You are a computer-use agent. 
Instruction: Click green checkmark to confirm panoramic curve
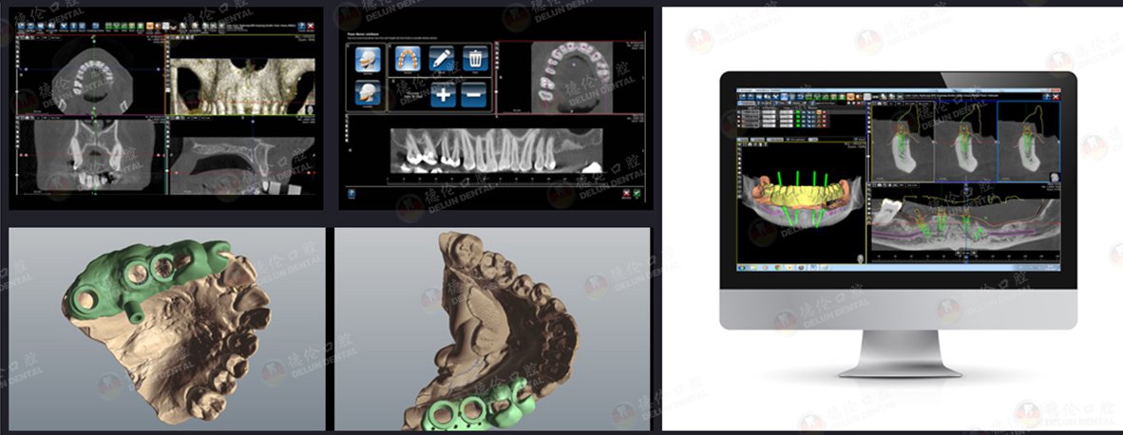(638, 195)
